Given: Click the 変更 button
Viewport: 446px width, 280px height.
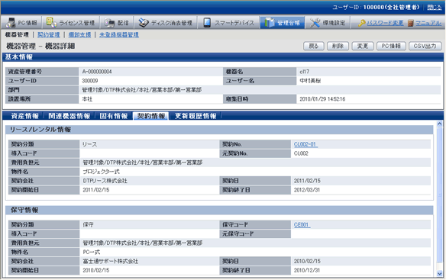Looking at the screenshot, I should point(362,46).
